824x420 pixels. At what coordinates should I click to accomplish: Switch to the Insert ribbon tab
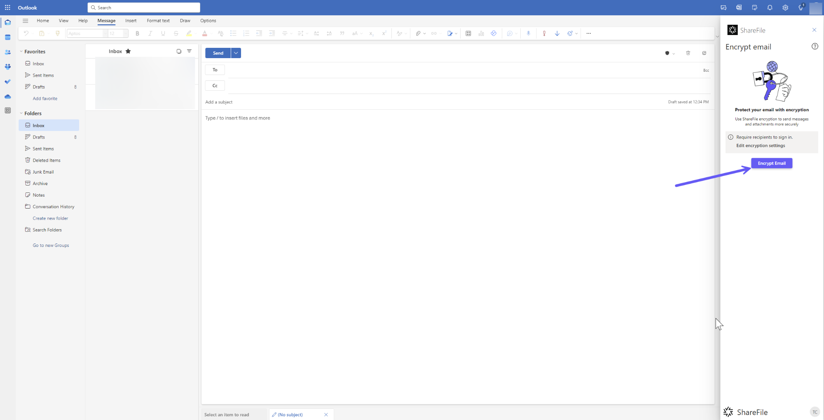pos(131,21)
